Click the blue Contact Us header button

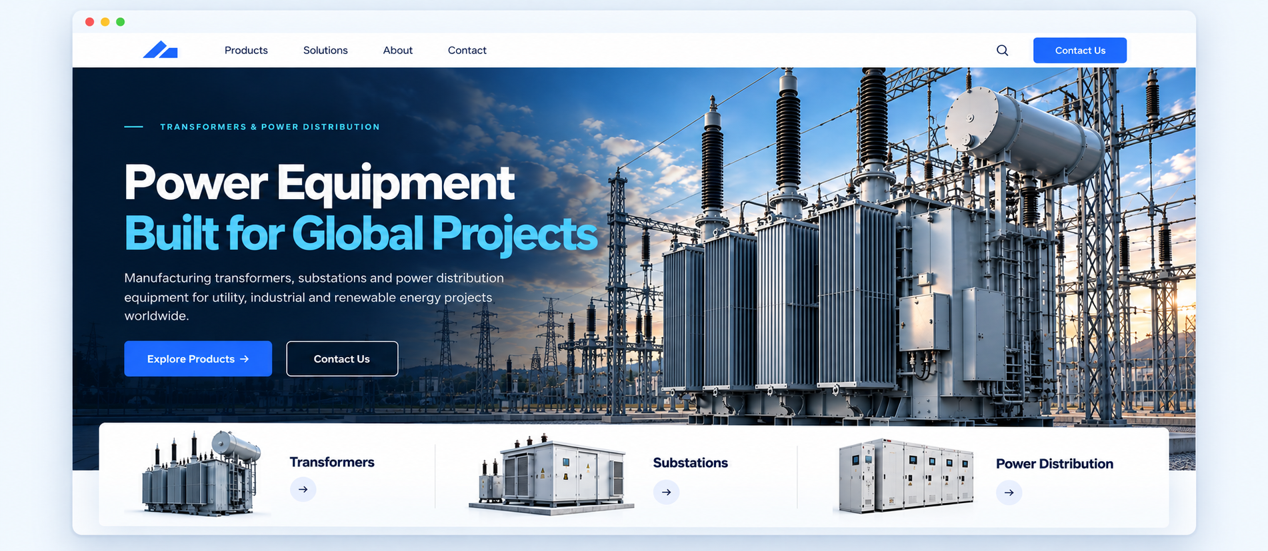pos(1080,51)
